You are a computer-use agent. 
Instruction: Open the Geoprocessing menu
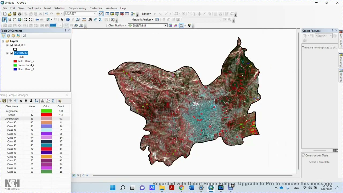coord(77,8)
